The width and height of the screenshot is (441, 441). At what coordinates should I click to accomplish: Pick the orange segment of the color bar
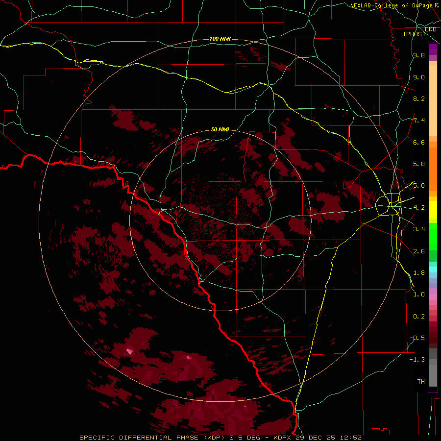[433, 169]
